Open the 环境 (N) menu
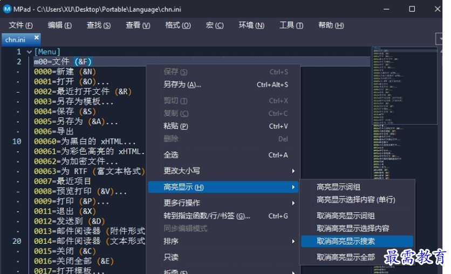The image size is (451, 274). click(251, 25)
